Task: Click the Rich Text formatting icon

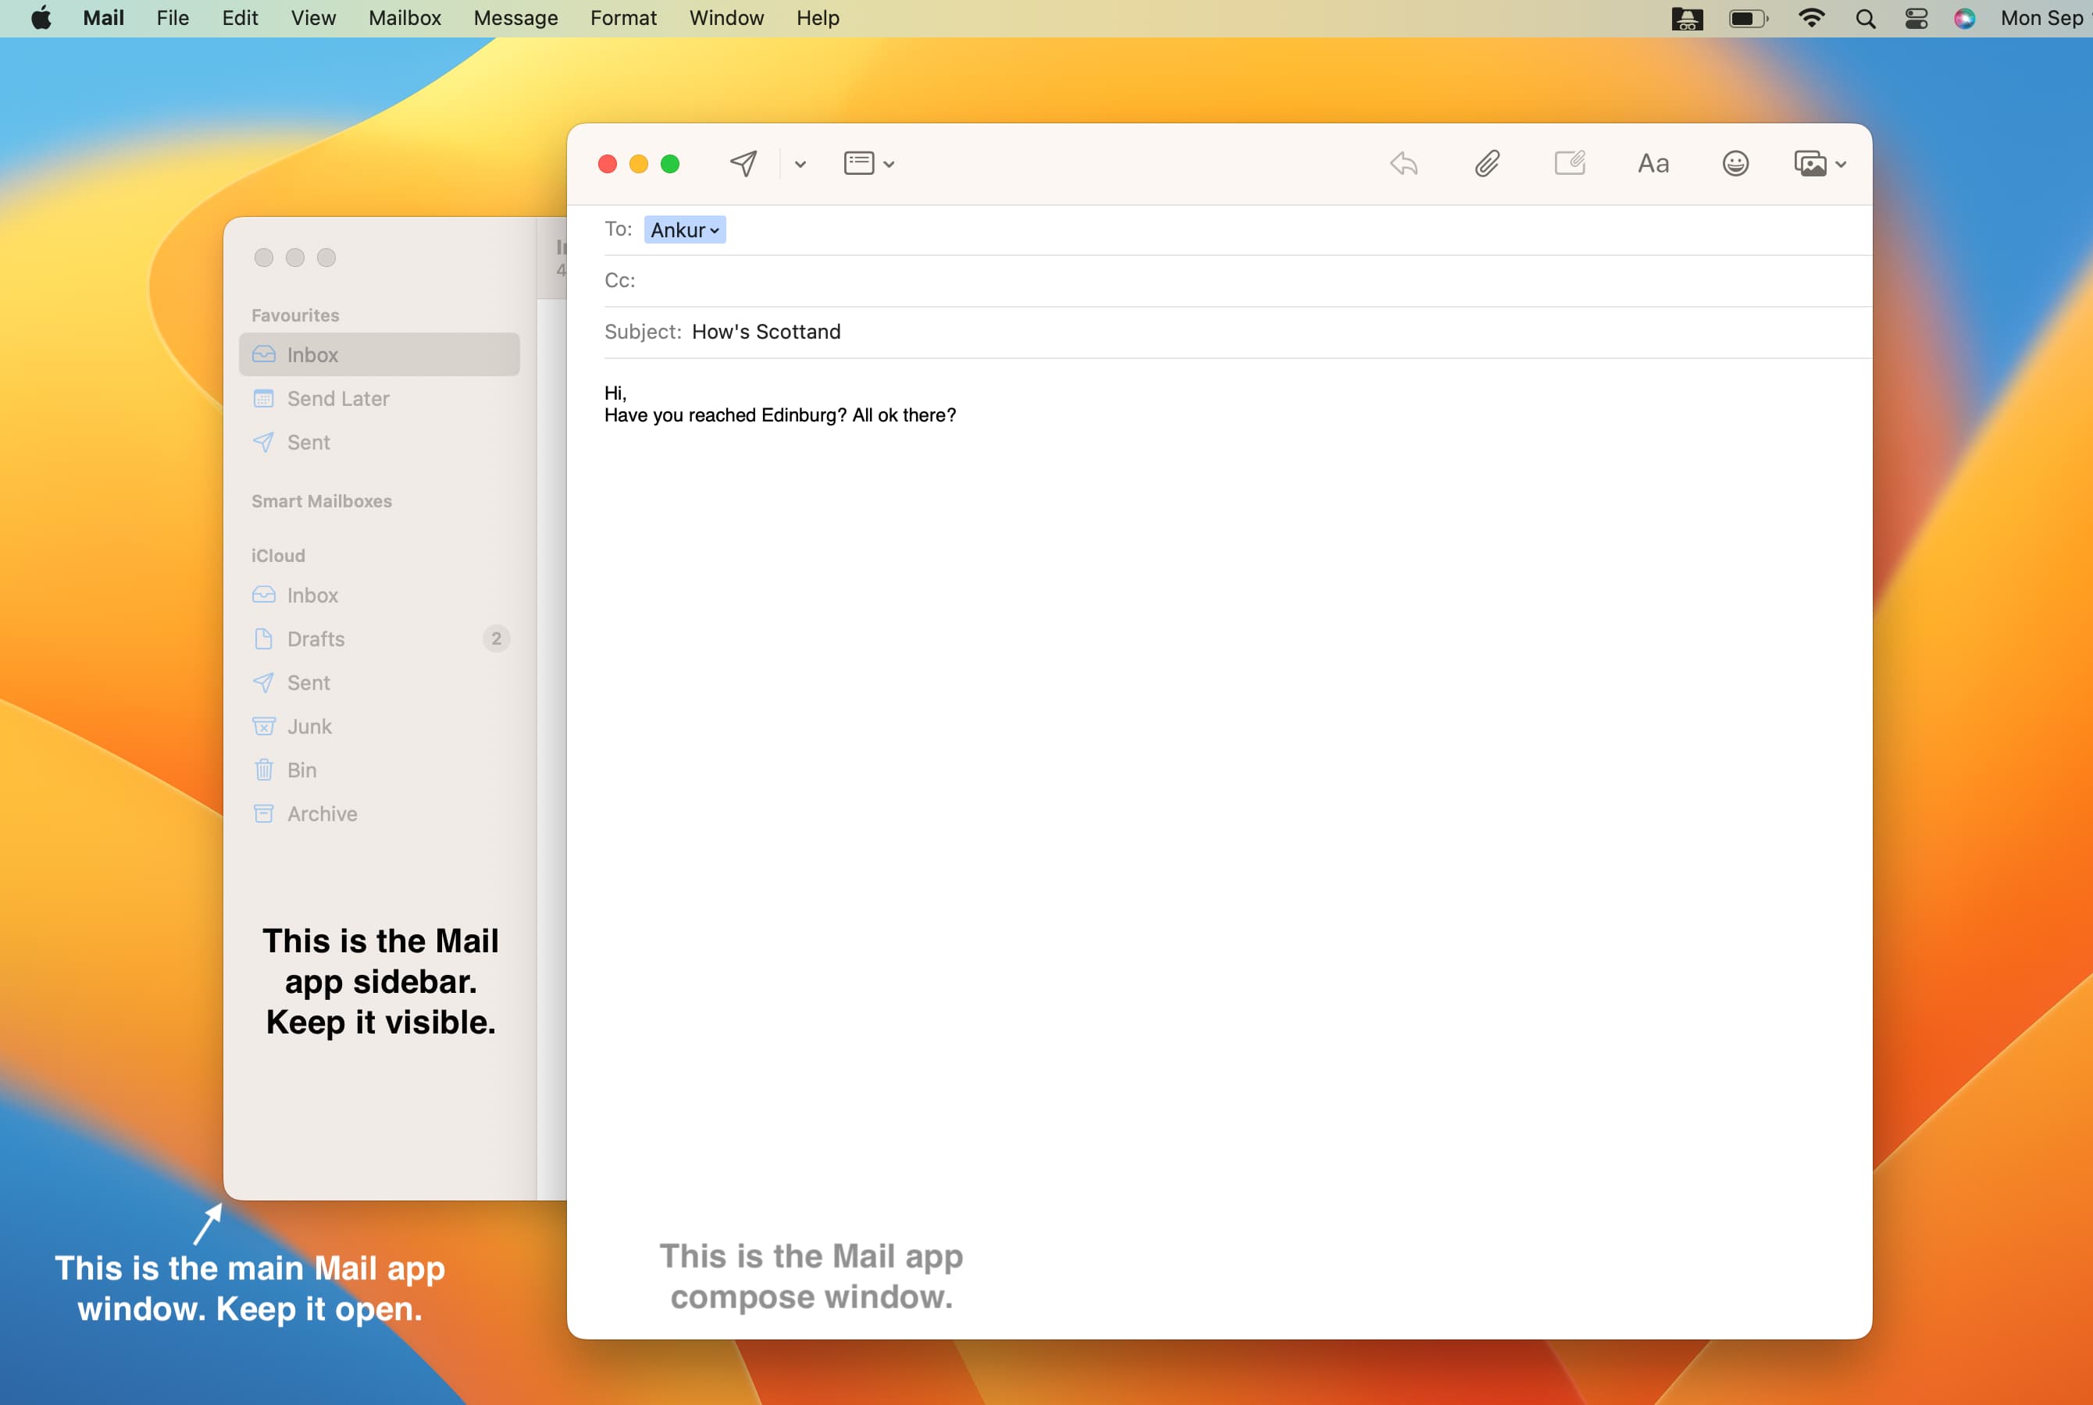Action: (x=1652, y=163)
